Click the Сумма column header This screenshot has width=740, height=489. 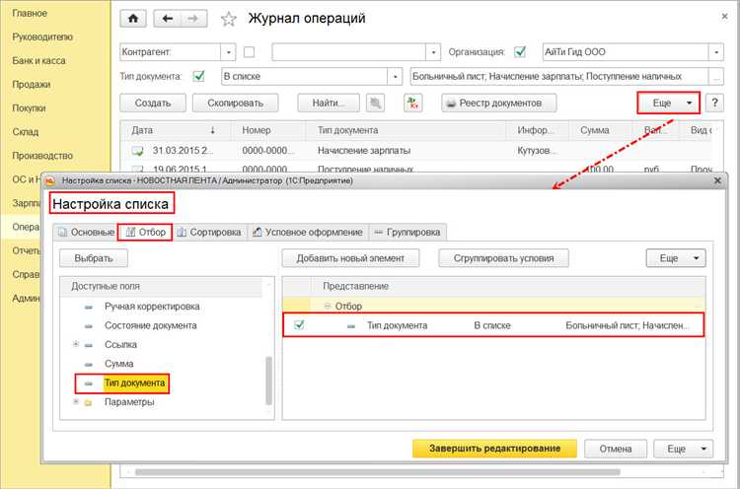coord(600,130)
